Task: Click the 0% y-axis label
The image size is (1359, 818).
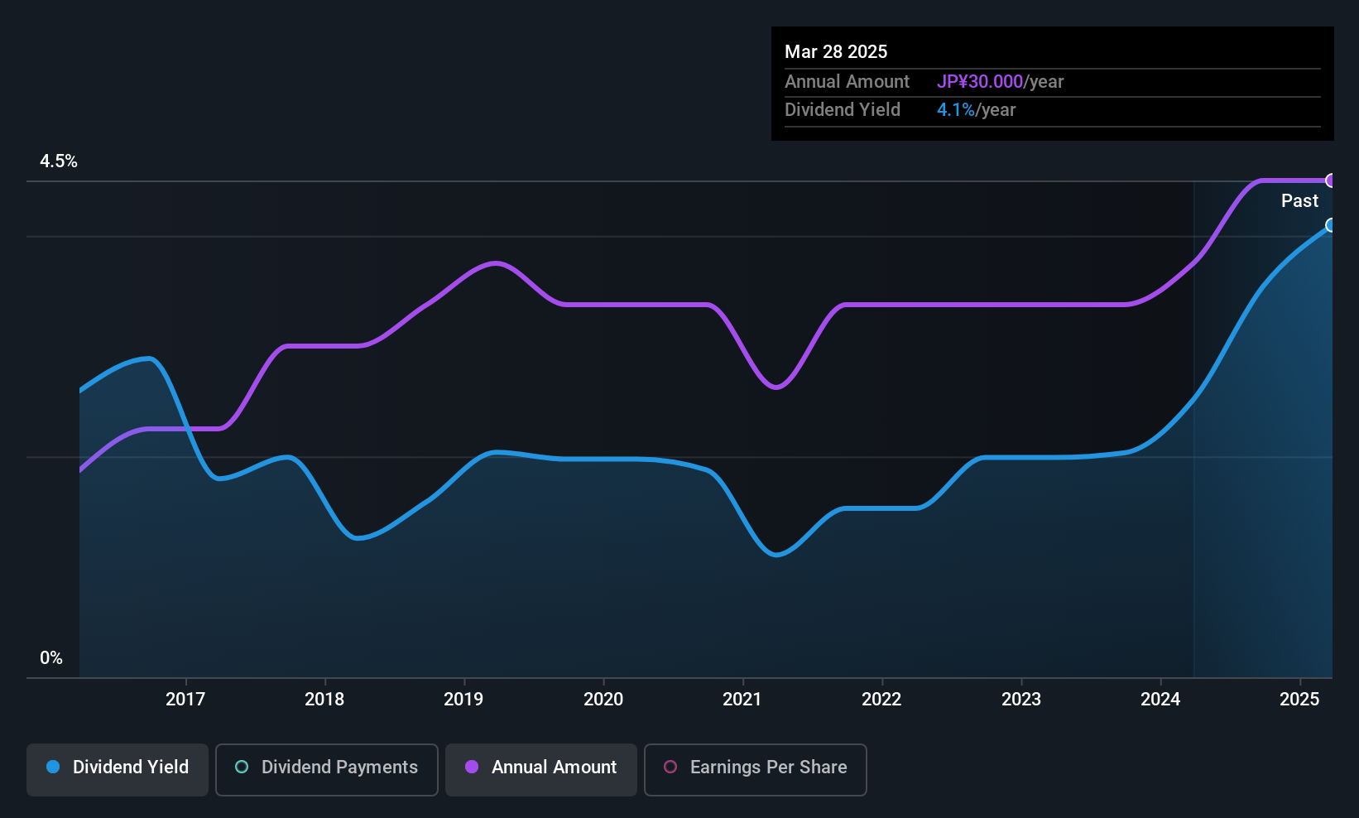Action: (51, 658)
